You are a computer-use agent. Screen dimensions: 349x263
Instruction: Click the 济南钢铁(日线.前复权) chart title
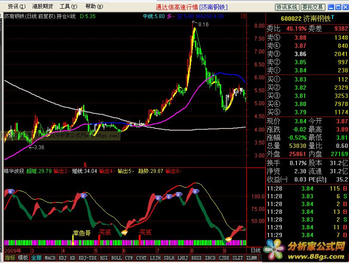pyautogui.click(x=29, y=16)
